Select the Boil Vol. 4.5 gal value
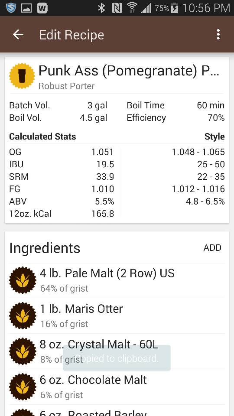This screenshot has height=416, width=234. point(94,118)
